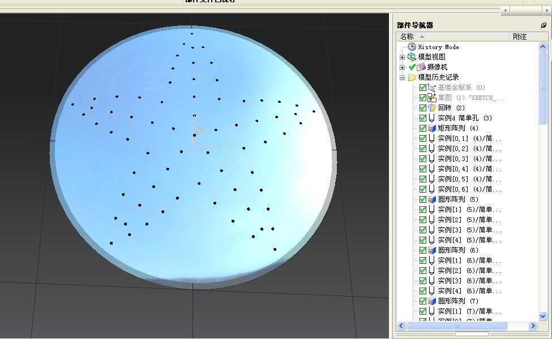552x339 pixels.
Task: Uncheck the 草图 (1) checkbox
Action: [423, 98]
